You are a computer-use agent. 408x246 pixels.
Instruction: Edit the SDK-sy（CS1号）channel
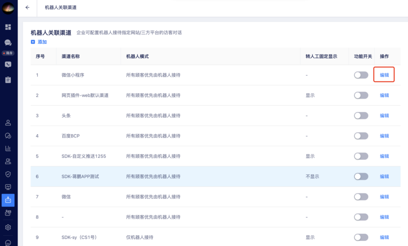click(x=384, y=237)
